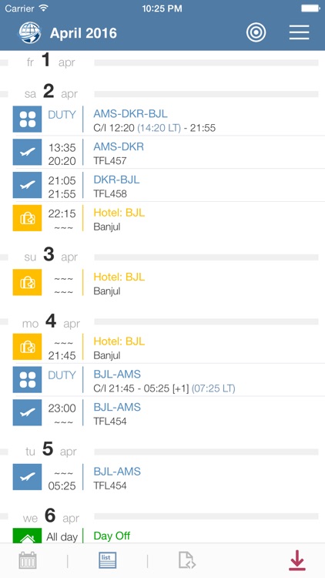The height and width of the screenshot is (578, 325).
Task: Tap the globe app logo
Action: pos(30,33)
